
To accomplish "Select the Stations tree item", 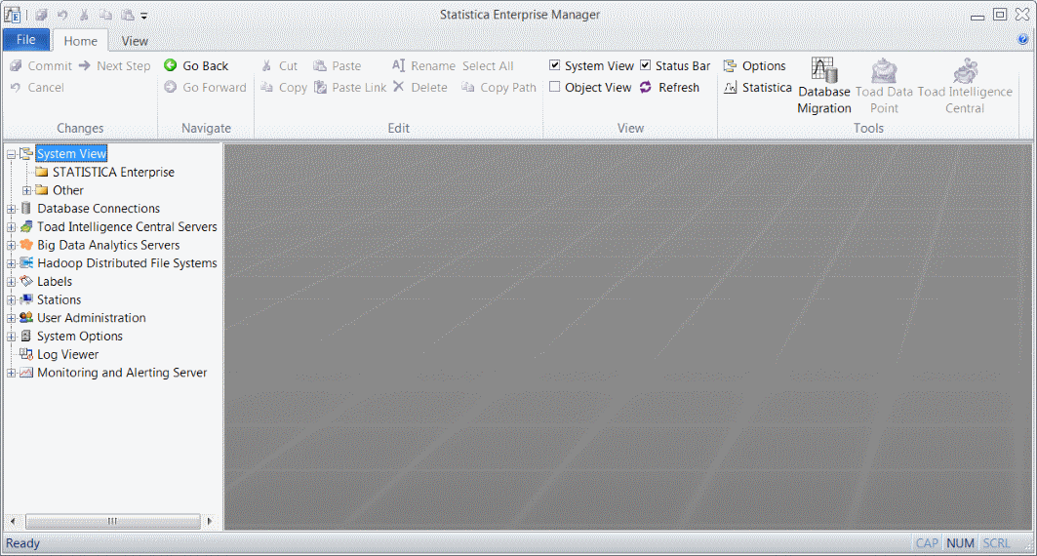I will (59, 299).
